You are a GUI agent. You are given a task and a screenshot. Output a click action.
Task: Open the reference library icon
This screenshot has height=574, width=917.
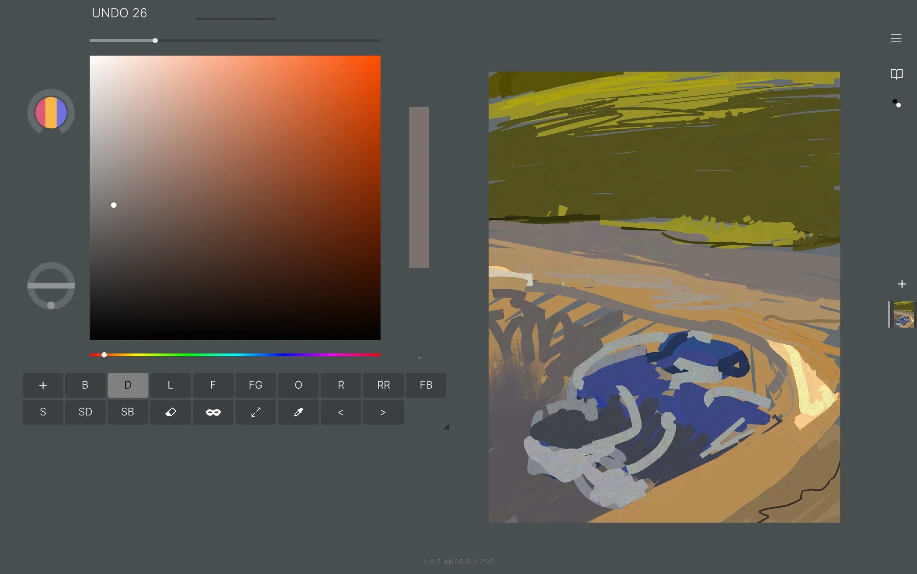click(x=896, y=74)
